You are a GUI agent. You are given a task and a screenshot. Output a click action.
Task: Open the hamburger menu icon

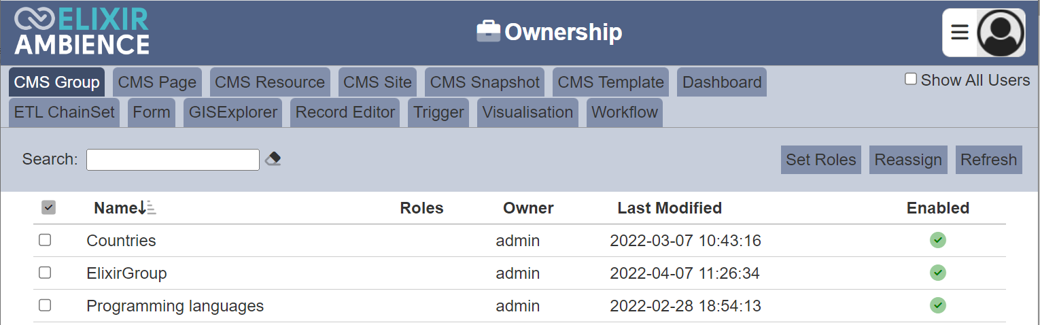coord(959,33)
